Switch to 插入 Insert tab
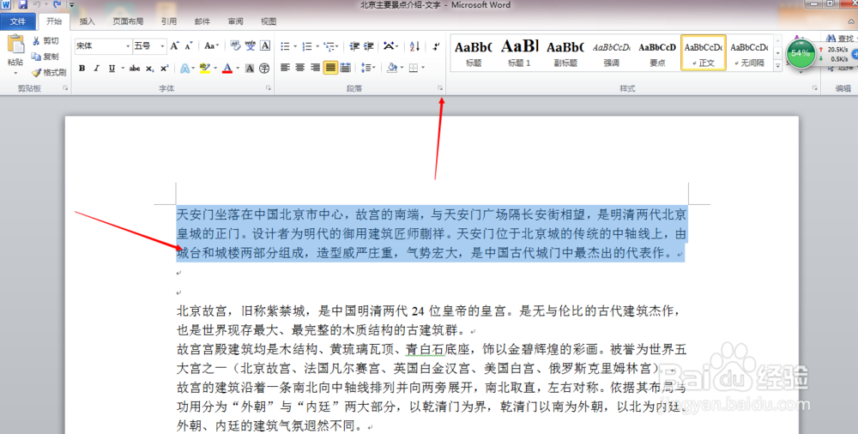The image size is (858, 434). (87, 21)
